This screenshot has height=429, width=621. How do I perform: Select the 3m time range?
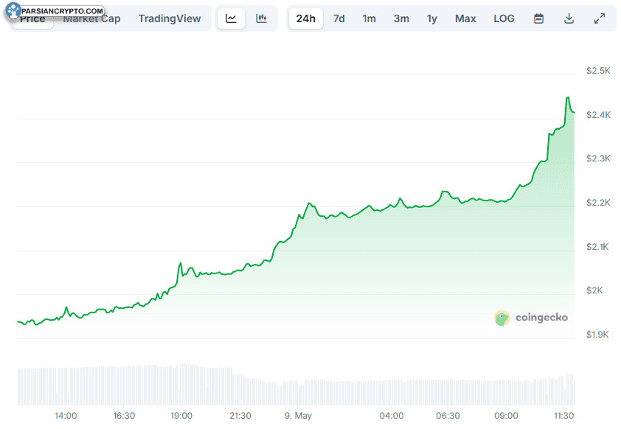click(x=401, y=18)
